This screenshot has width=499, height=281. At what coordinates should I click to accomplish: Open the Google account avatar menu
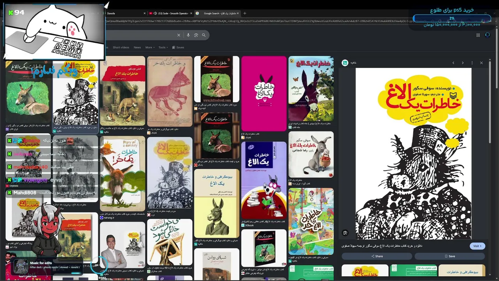point(487,35)
